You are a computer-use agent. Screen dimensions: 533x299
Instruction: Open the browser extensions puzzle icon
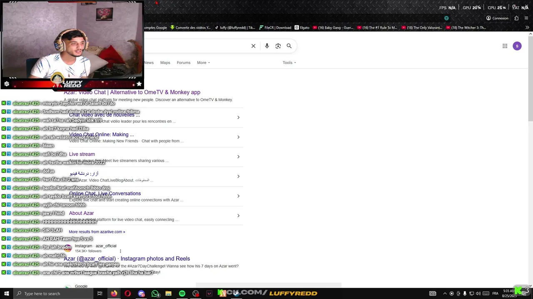click(x=516, y=18)
